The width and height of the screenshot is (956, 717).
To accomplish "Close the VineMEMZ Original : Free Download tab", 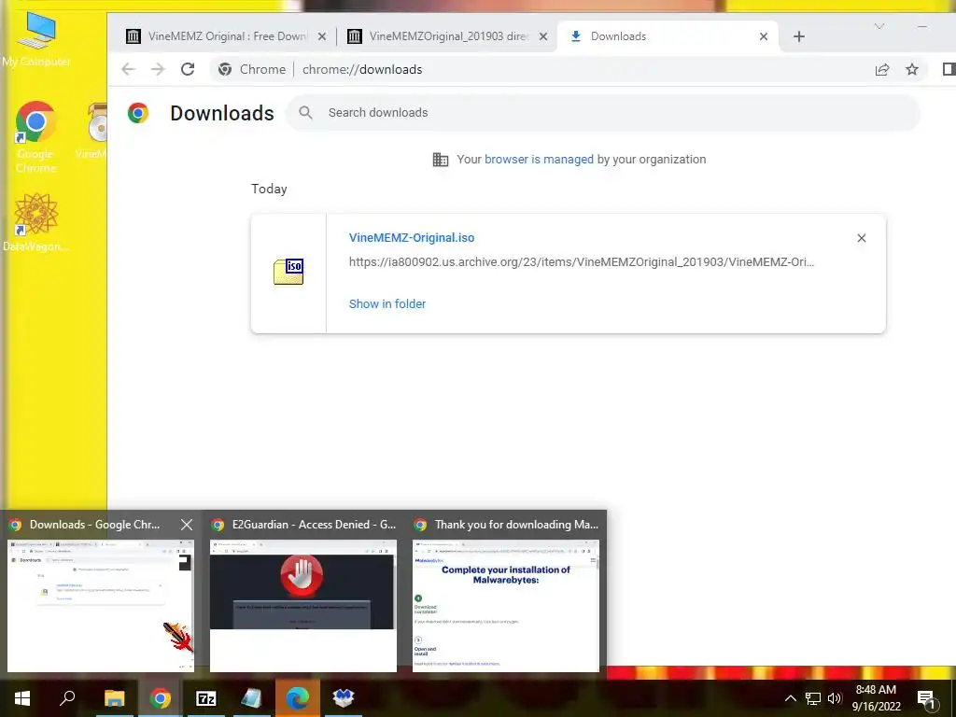I will pyautogui.click(x=322, y=36).
